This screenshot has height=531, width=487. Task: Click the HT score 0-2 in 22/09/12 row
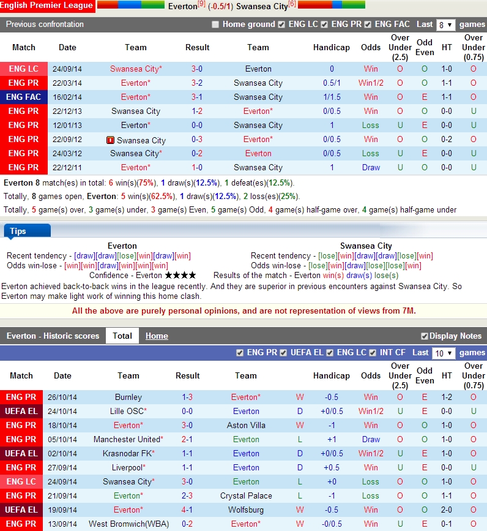click(447, 139)
